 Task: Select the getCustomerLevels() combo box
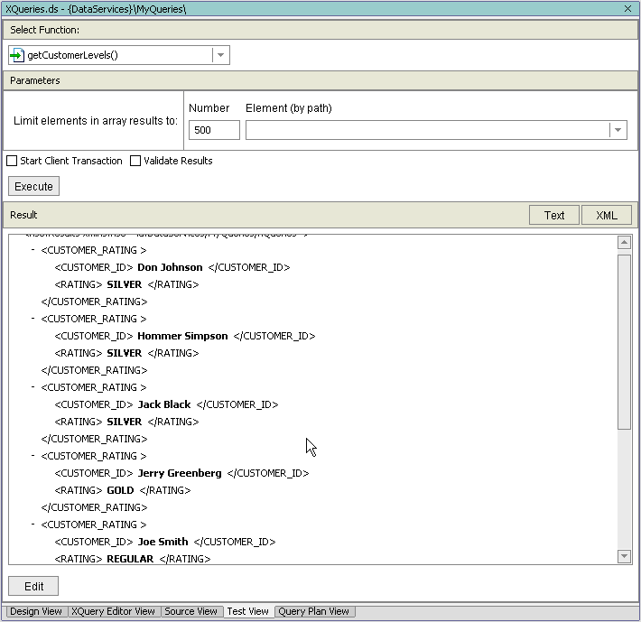[x=119, y=55]
